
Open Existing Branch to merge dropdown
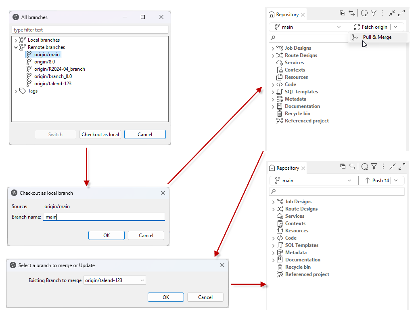[x=115, y=280]
